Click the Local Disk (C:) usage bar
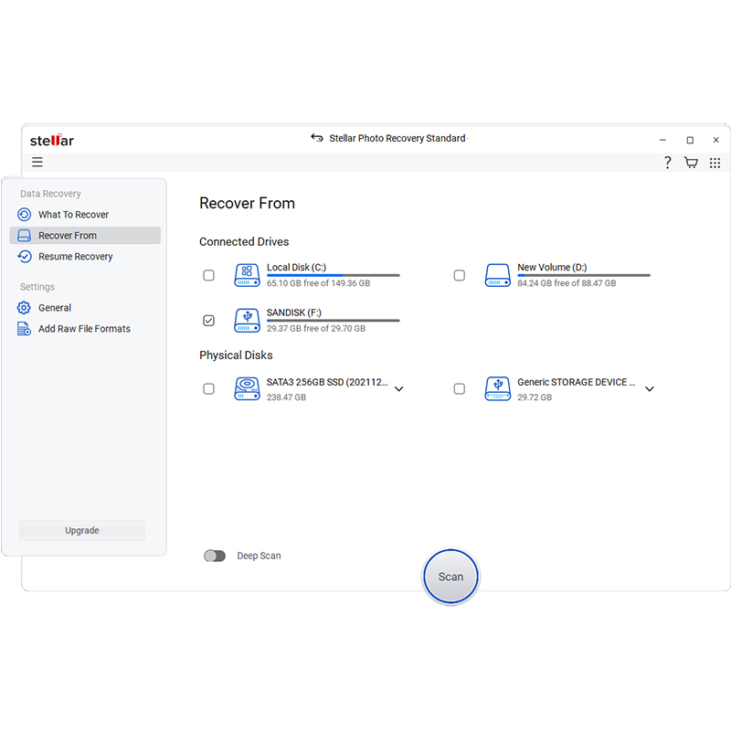Screen dimensions: 731x731 point(334,275)
